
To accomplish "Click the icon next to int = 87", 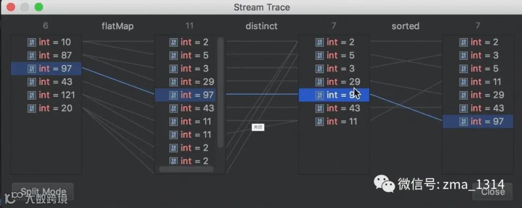I will pos(31,55).
